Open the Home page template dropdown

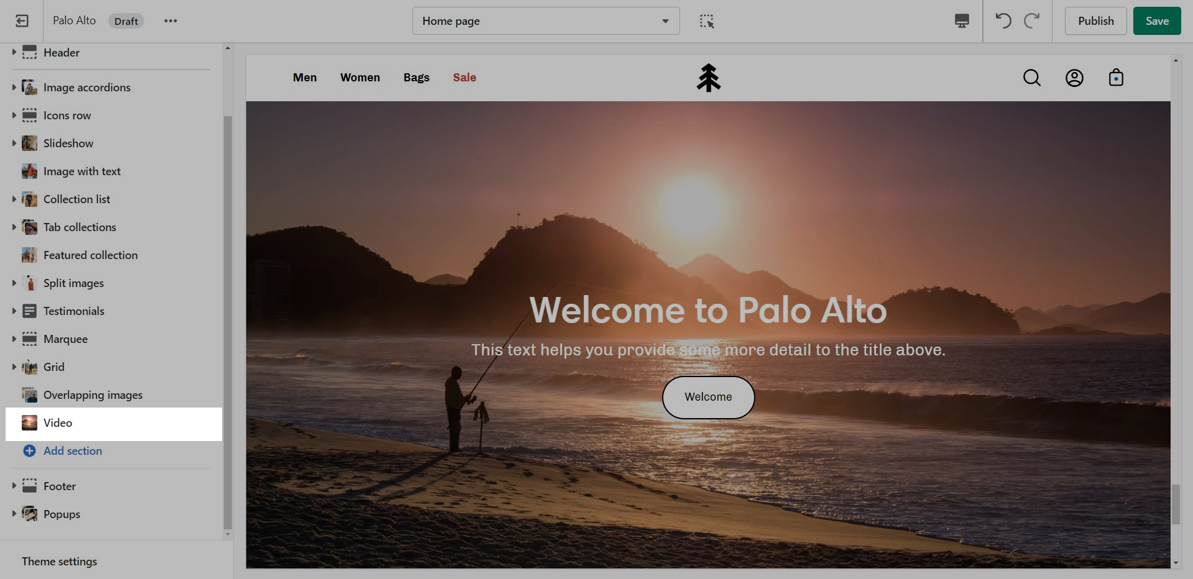point(545,21)
